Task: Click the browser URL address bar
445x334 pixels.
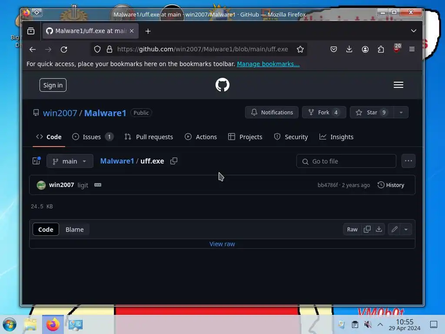Action: pos(203,49)
